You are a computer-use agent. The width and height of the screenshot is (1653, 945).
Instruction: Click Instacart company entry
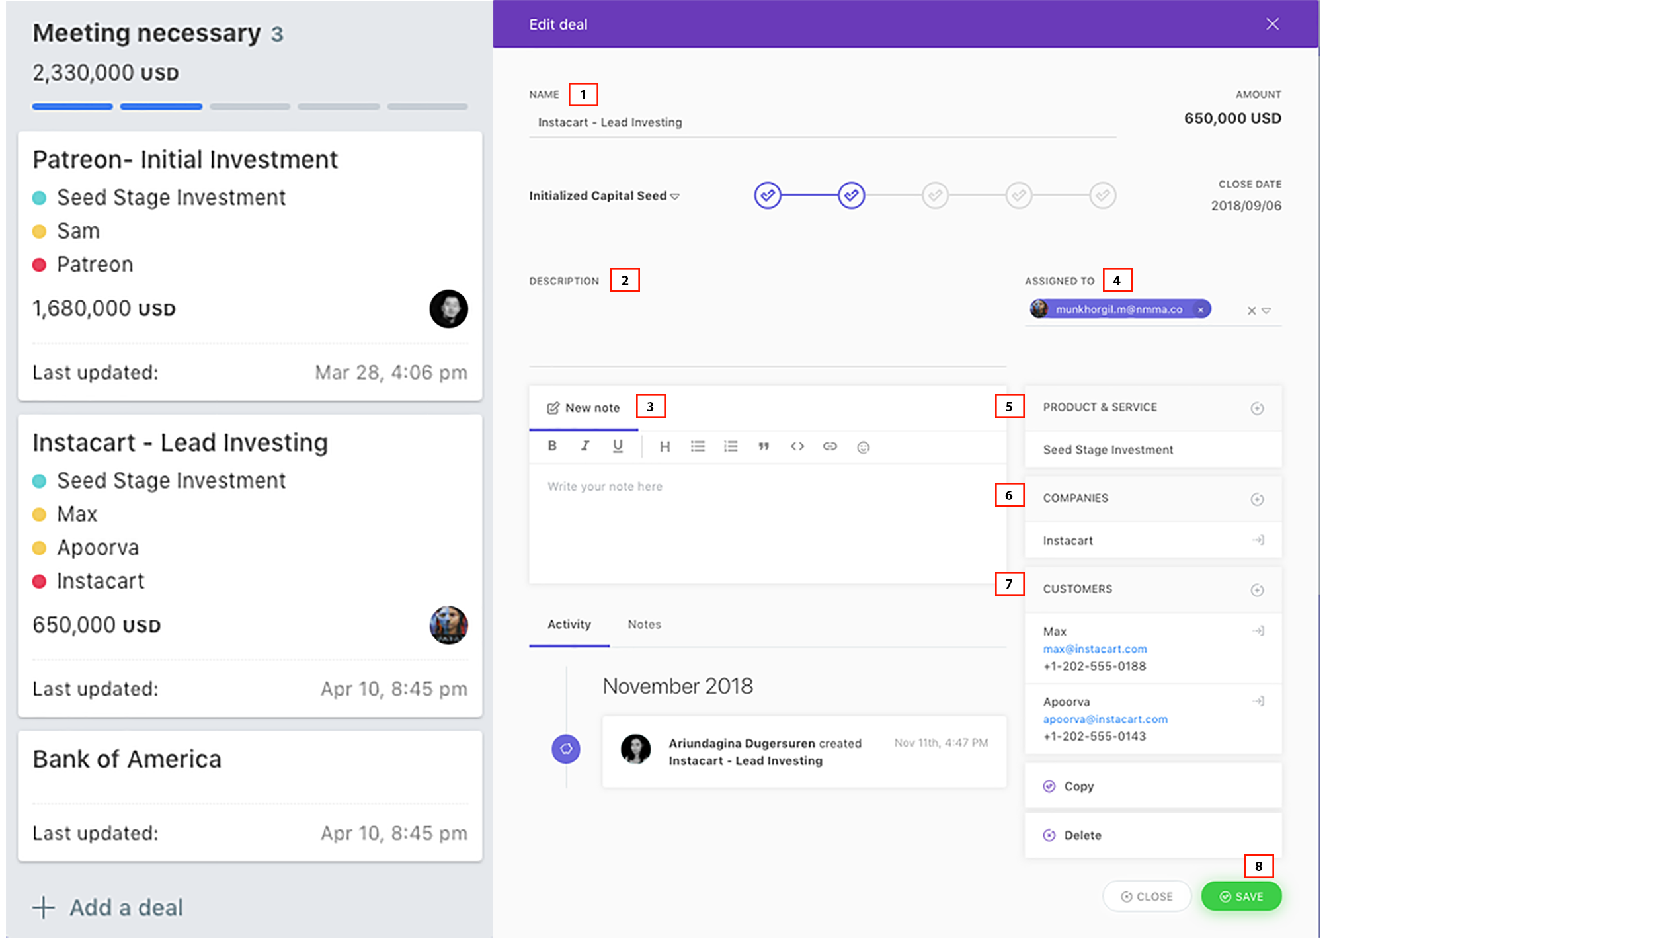[1152, 540]
